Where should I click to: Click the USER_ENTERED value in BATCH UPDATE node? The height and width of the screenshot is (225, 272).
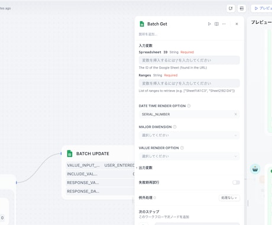point(119,165)
